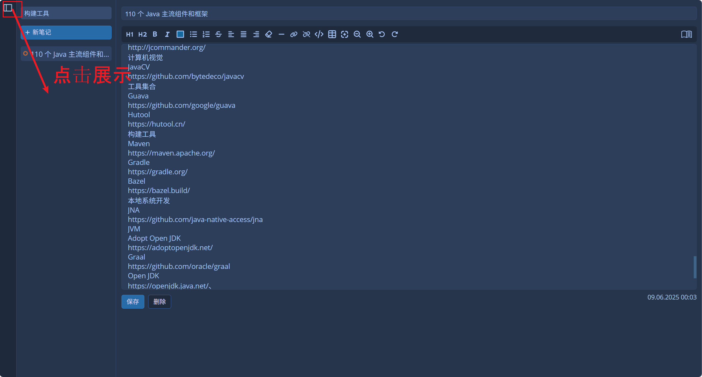The width and height of the screenshot is (702, 377).
Task: Insert a horizontal rule
Action: [281, 34]
